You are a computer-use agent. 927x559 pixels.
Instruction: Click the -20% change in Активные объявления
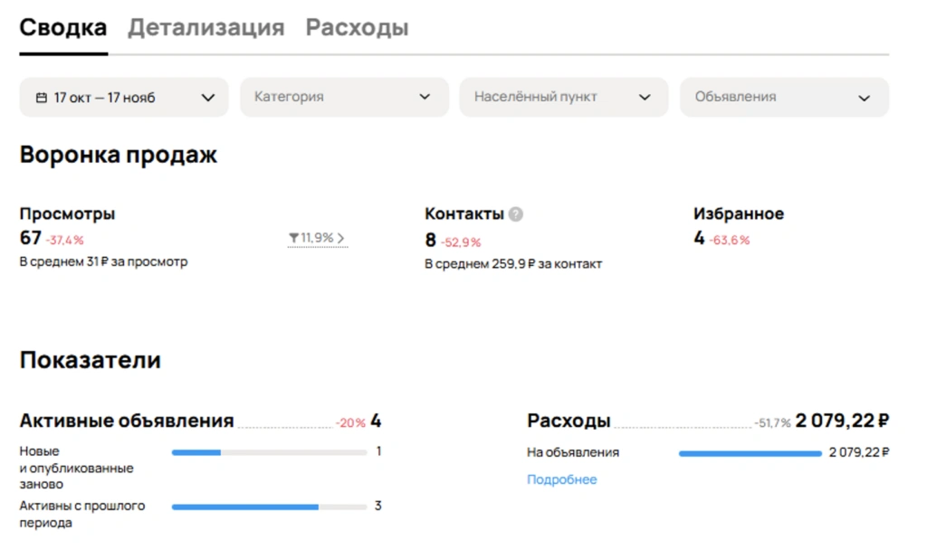coord(350,423)
